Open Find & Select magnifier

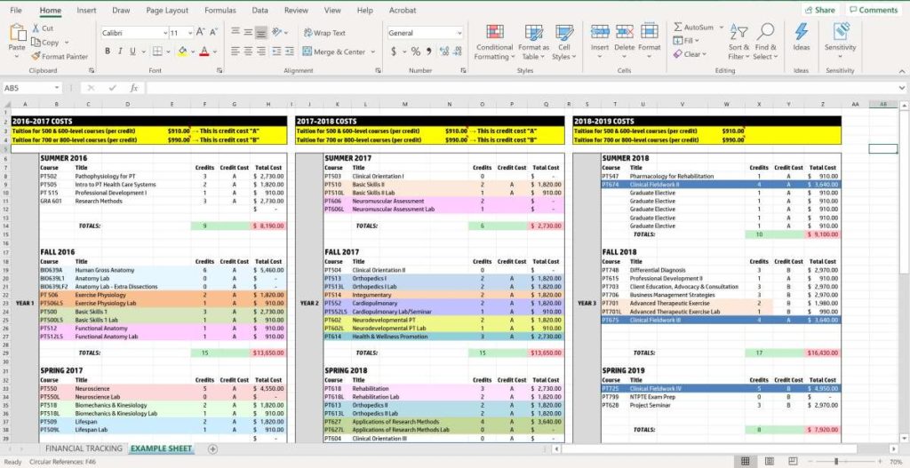765,42
